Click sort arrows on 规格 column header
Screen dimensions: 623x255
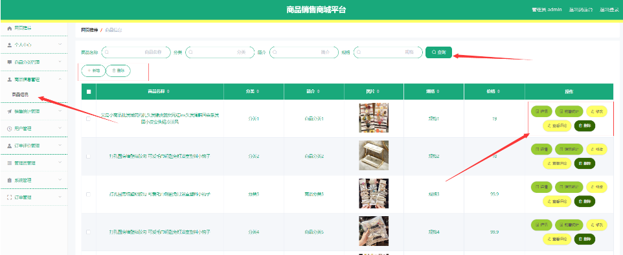[438, 92]
